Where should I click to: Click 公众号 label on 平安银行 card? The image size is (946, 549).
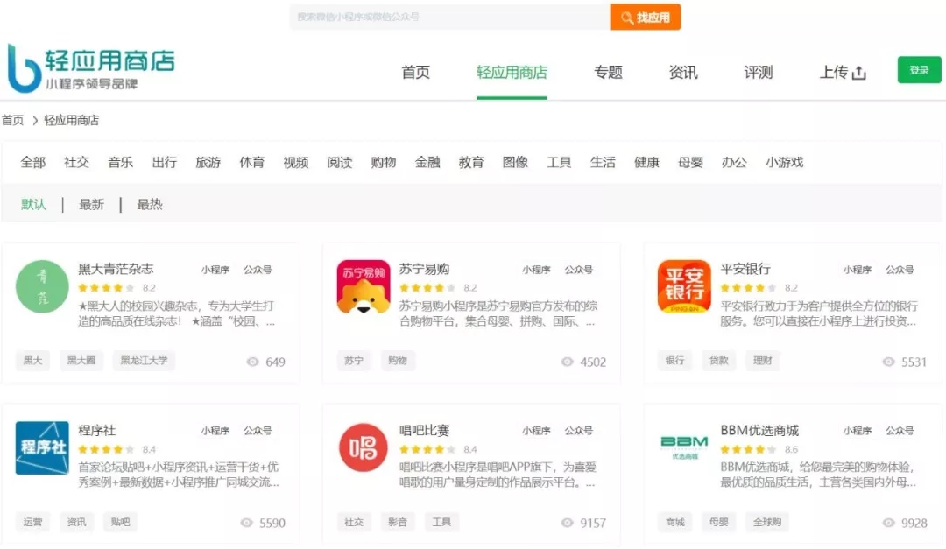click(x=900, y=270)
